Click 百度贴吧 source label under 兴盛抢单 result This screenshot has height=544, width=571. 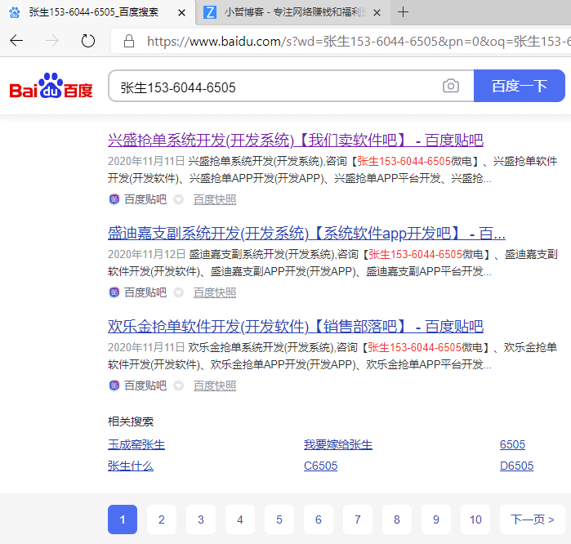click(145, 199)
